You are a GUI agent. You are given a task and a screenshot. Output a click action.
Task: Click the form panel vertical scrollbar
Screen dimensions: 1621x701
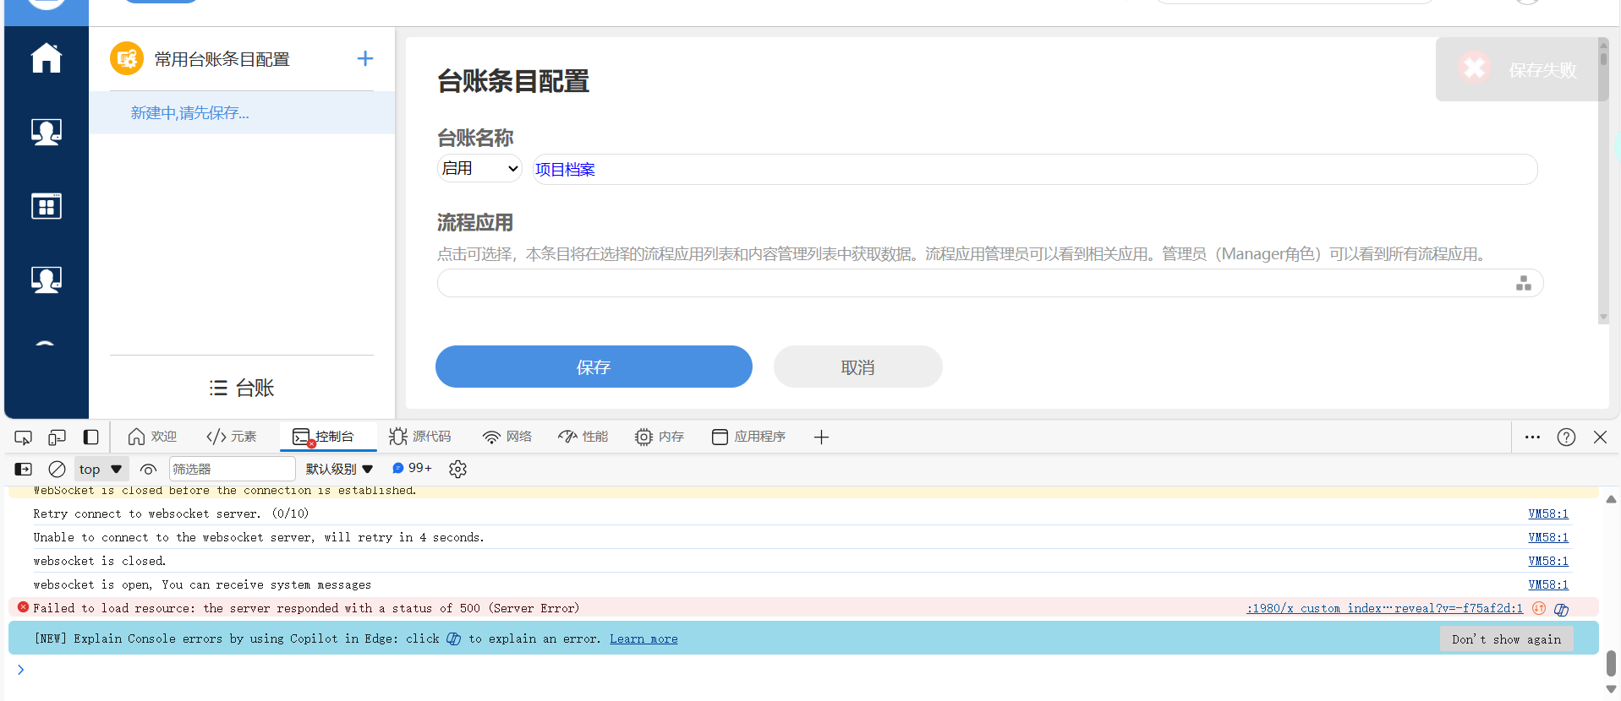[x=1602, y=177]
